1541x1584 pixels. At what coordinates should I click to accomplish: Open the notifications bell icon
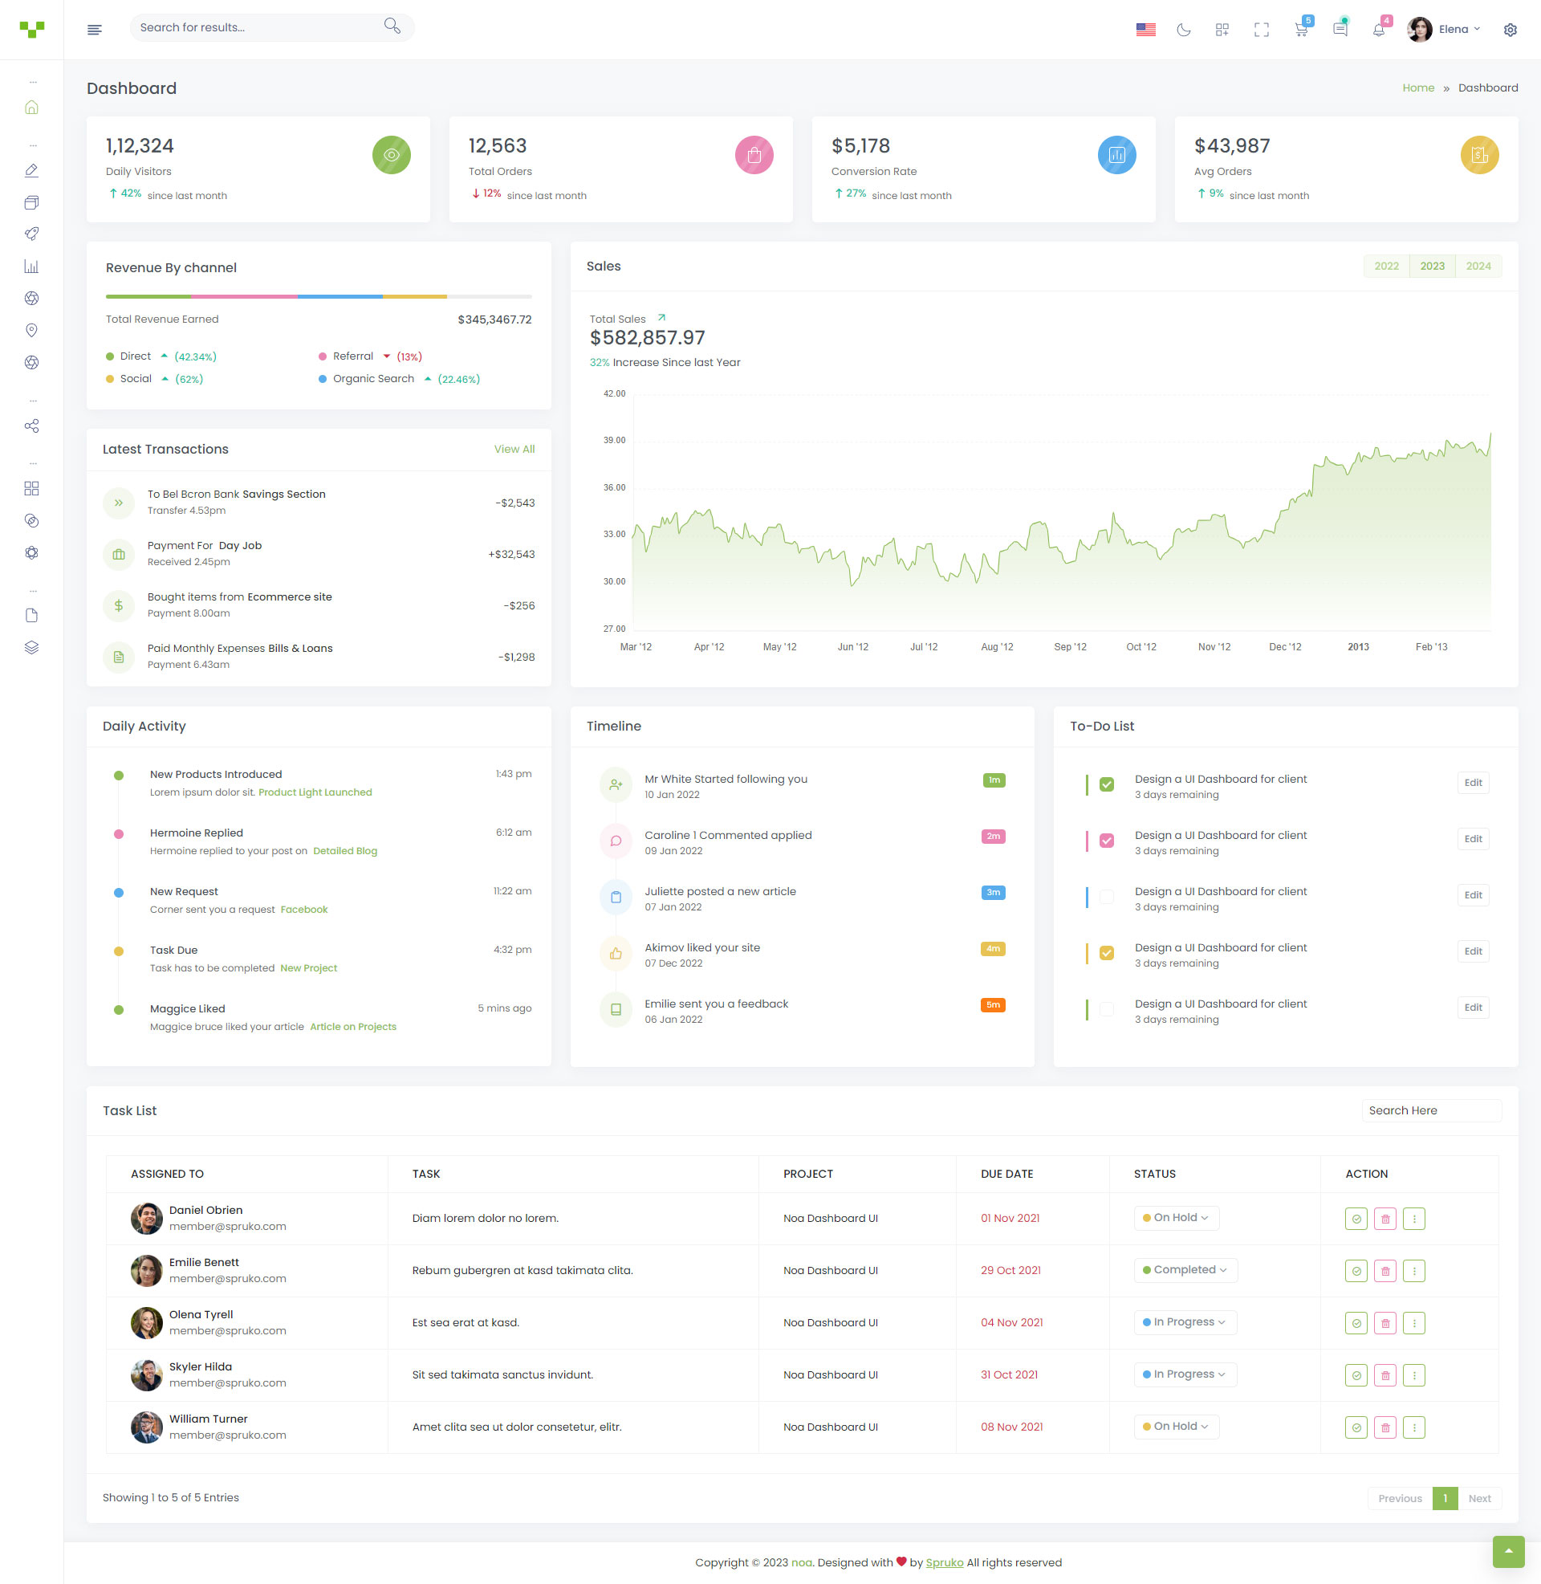[x=1378, y=30]
